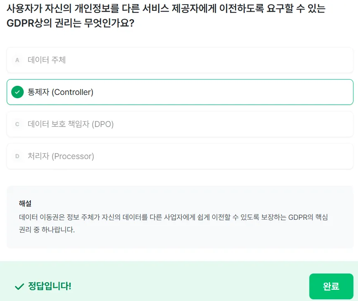Click the green success banner at bottom
Image resolution: width=358 pixels, height=301 pixels.
tap(179, 286)
